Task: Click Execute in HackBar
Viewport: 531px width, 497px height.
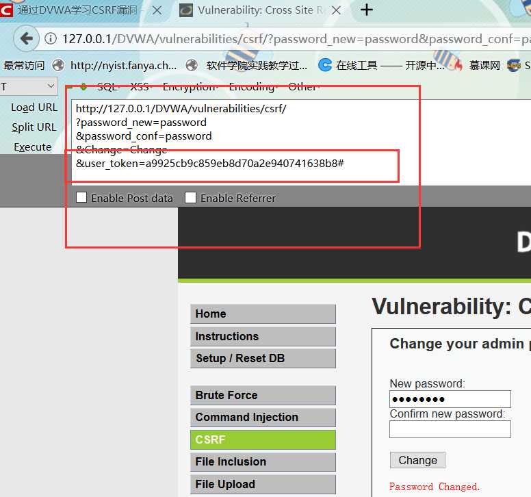Action: click(33, 147)
